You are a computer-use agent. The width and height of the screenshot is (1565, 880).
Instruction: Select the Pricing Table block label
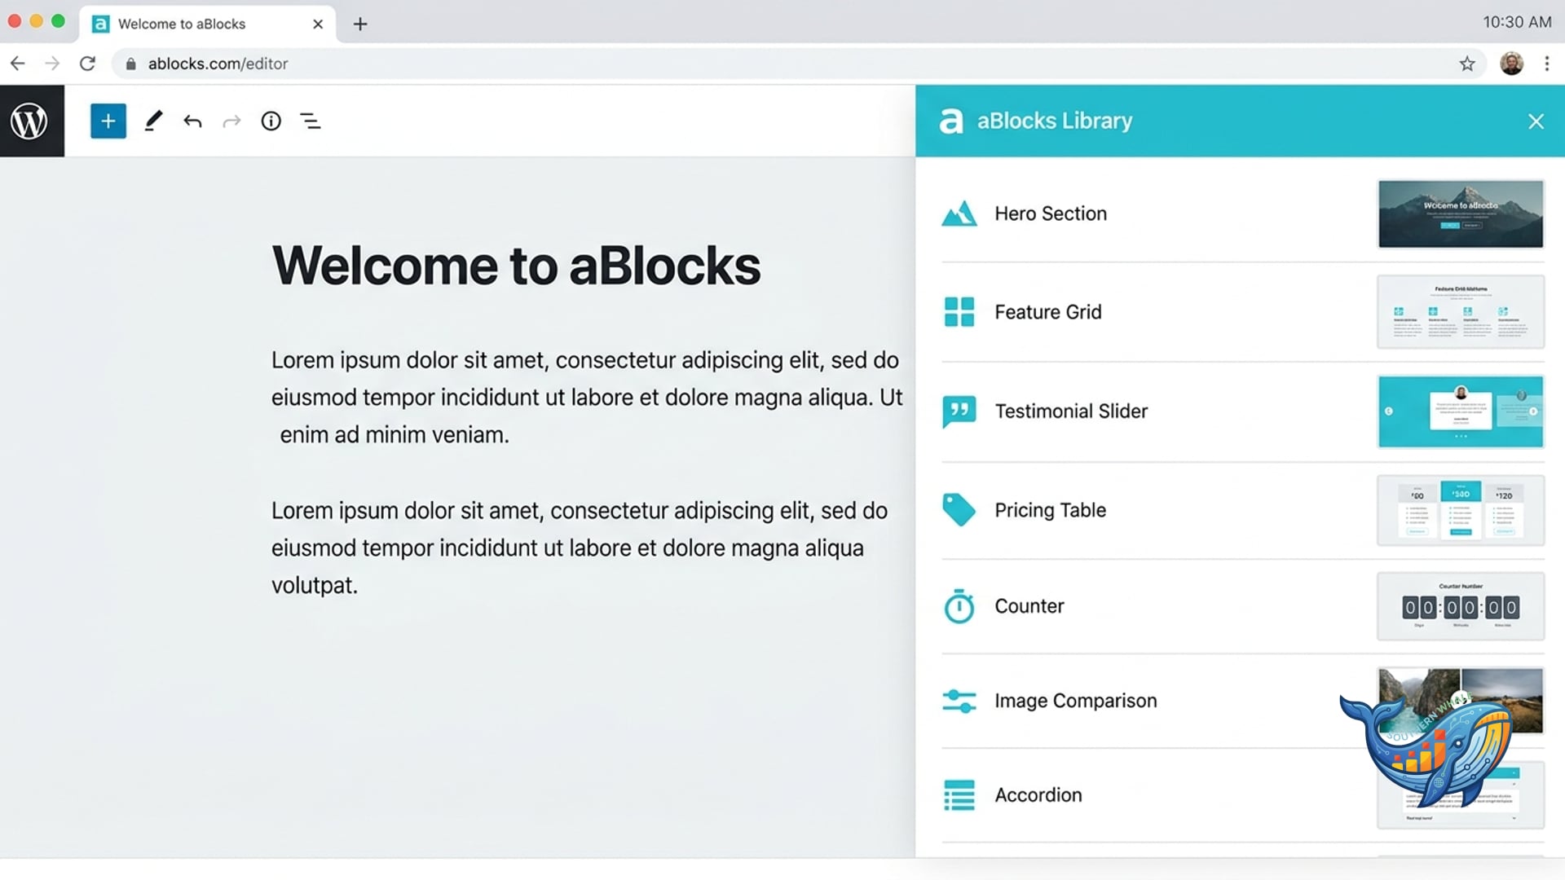pyautogui.click(x=1050, y=510)
